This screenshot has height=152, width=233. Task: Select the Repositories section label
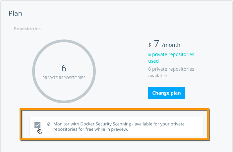(27, 29)
